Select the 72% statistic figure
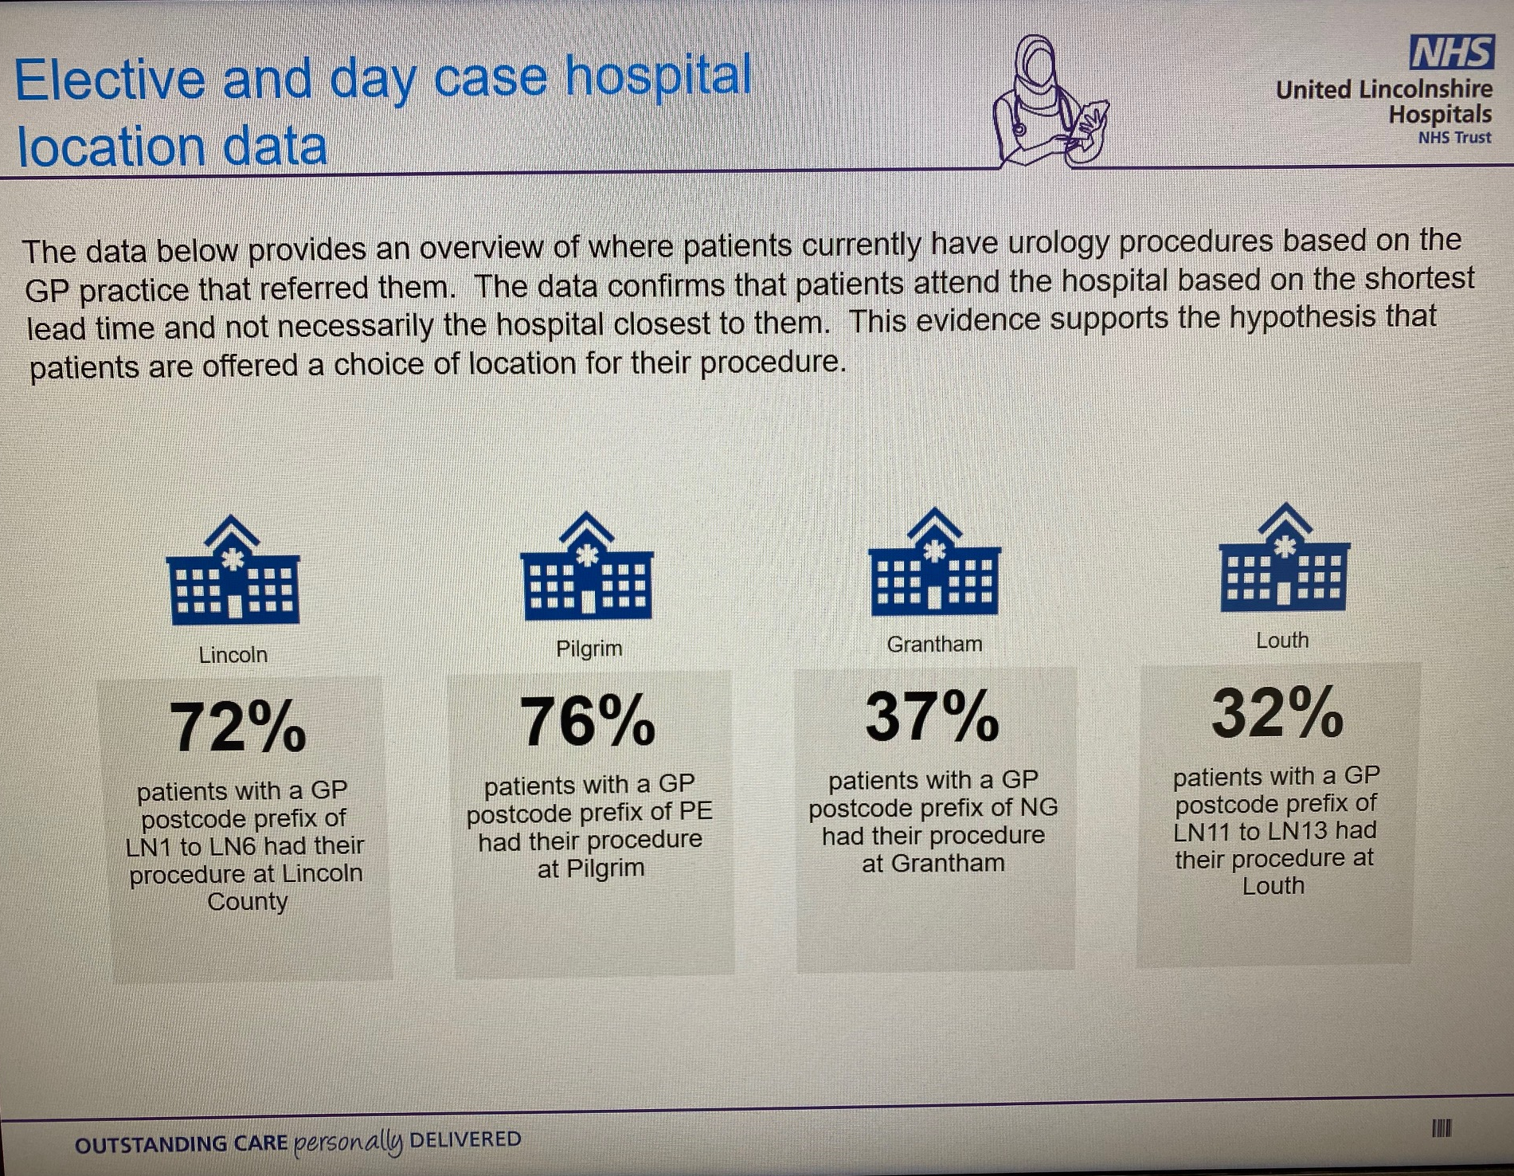The width and height of the screenshot is (1514, 1176). click(237, 726)
